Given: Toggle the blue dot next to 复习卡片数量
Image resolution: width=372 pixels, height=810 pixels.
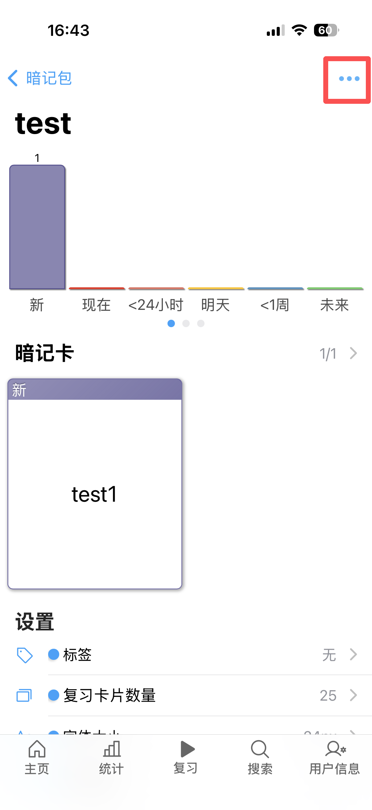Looking at the screenshot, I should tap(54, 695).
